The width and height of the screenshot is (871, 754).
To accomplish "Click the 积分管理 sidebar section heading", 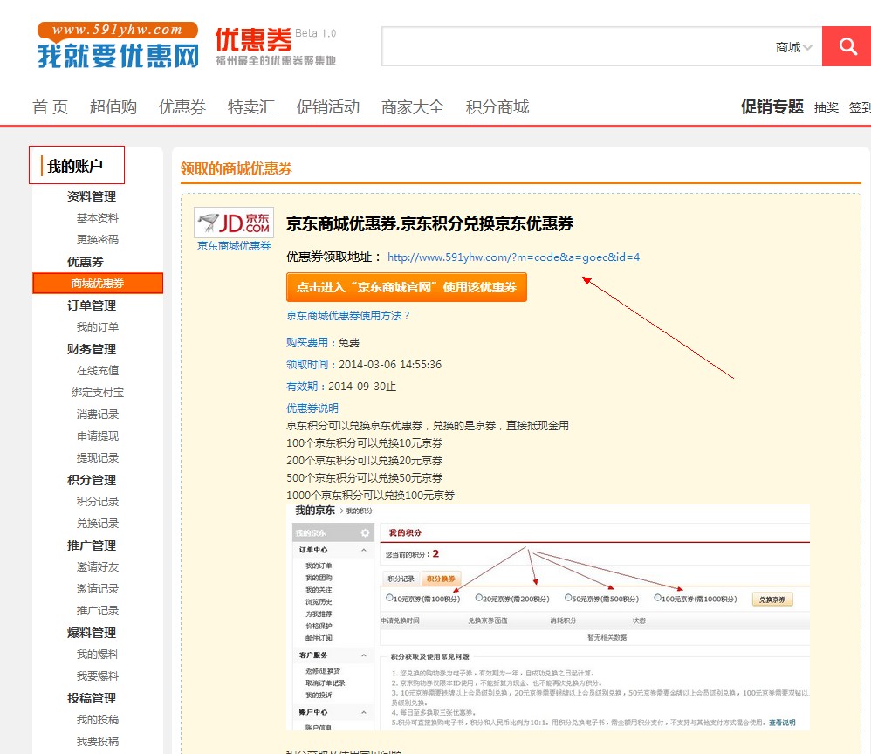I will [92, 480].
